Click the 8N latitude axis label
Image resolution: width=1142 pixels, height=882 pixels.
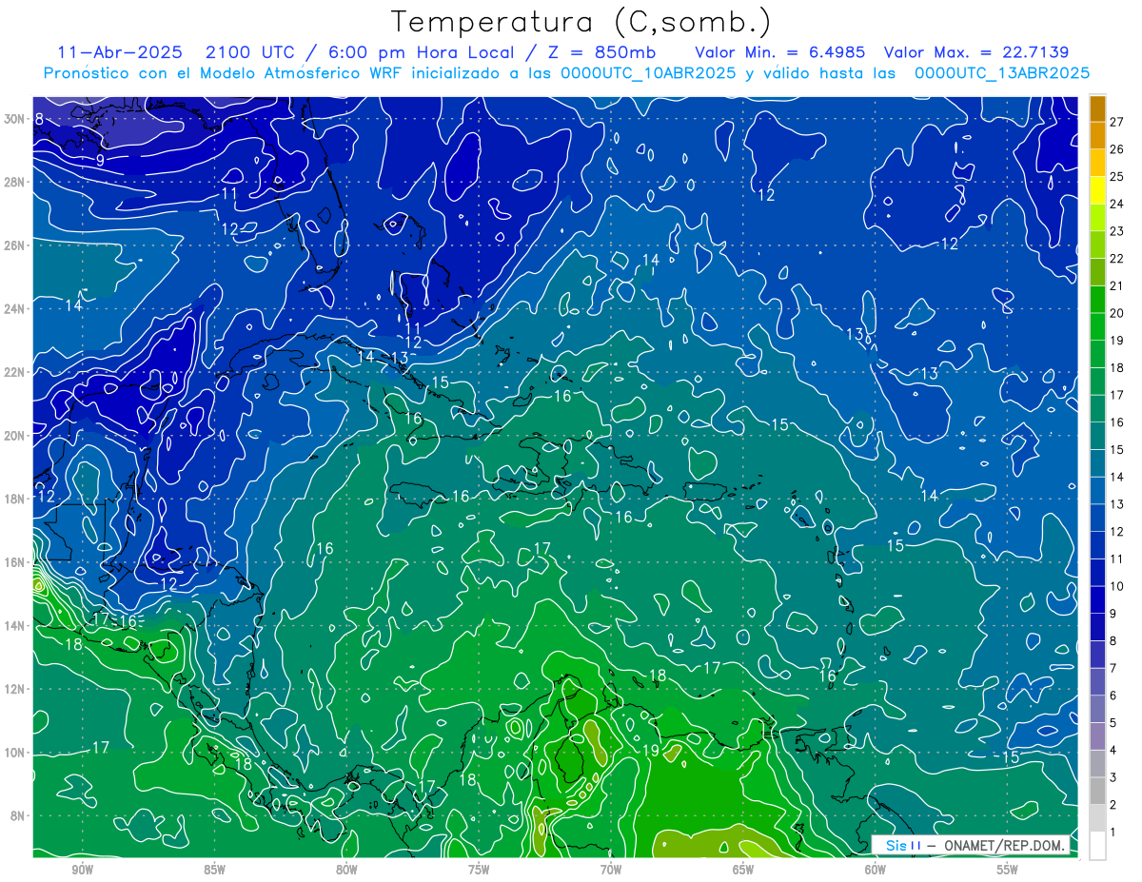click(x=19, y=815)
